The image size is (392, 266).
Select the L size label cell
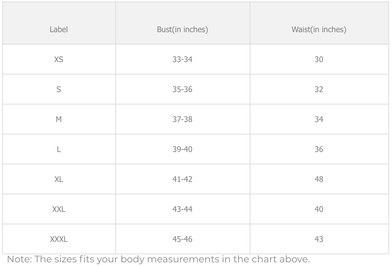click(59, 149)
